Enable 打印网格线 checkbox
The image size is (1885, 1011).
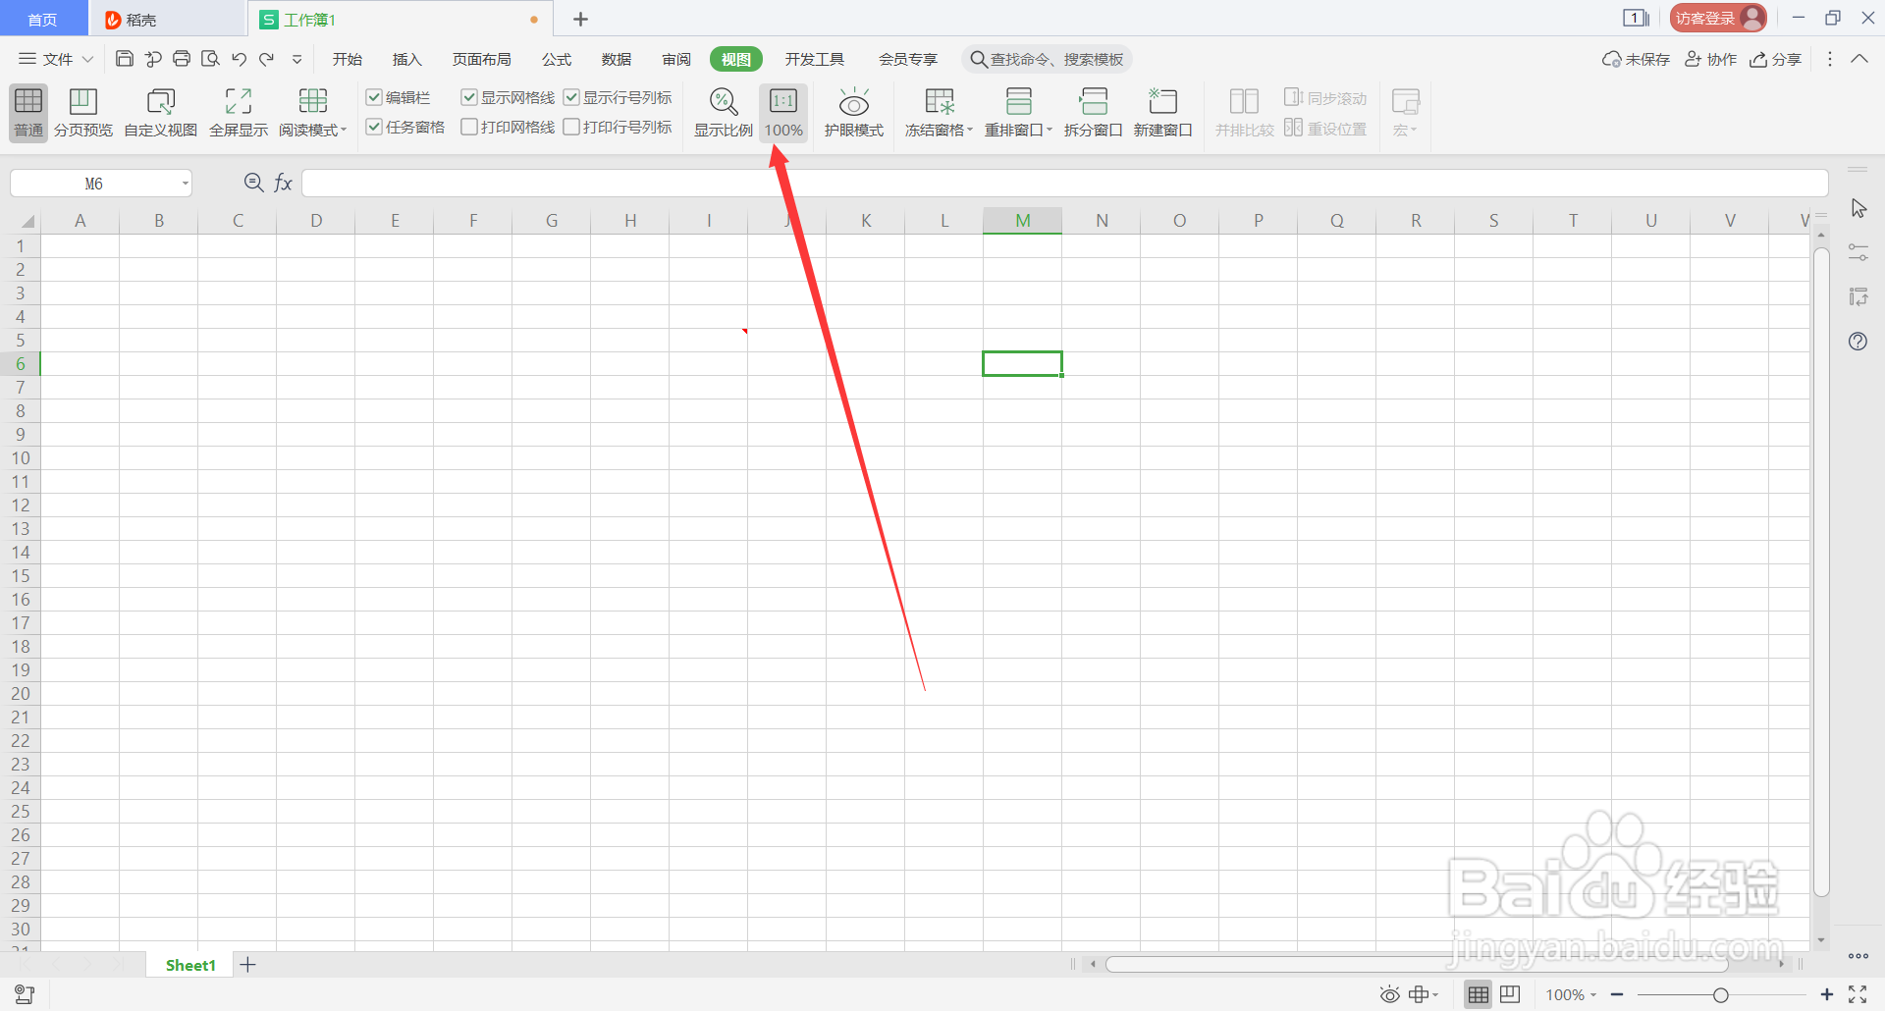point(469,127)
